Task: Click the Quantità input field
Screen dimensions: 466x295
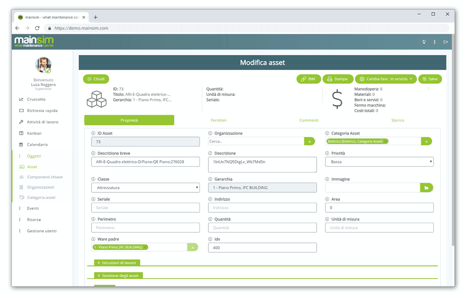Action: point(262,228)
